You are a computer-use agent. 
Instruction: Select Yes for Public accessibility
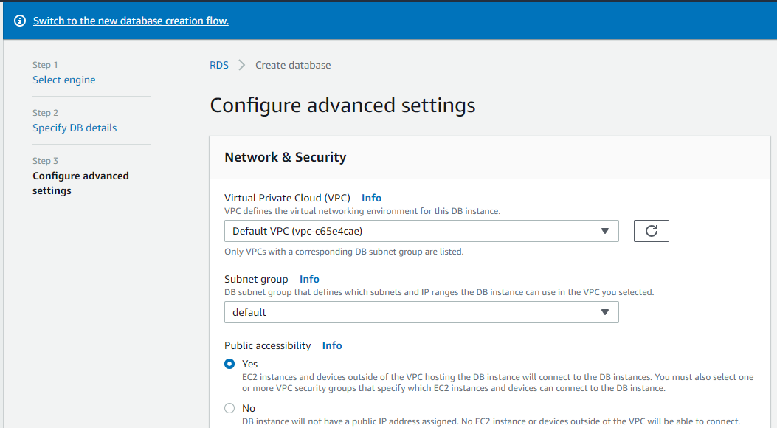point(229,364)
